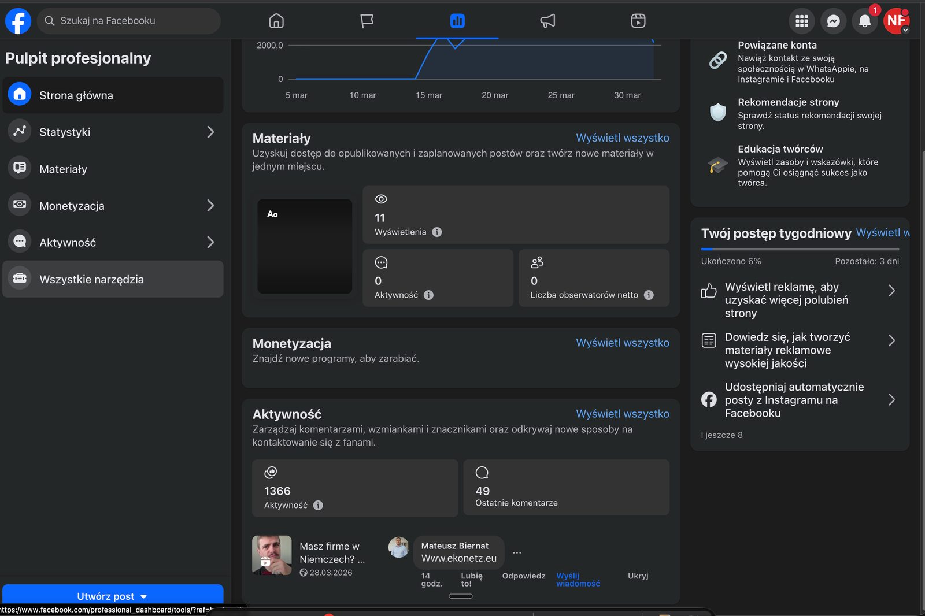Open the Ads megaphone icon

coord(547,21)
